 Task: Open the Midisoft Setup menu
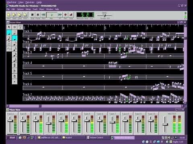coord(28,9)
